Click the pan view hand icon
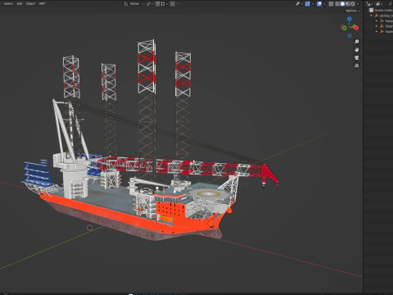This screenshot has height=295, width=393. click(x=356, y=50)
